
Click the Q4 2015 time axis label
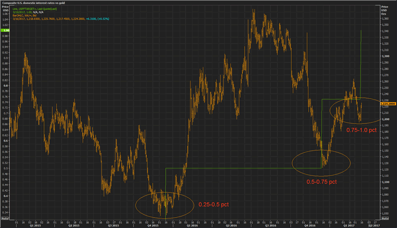click(x=153, y=226)
